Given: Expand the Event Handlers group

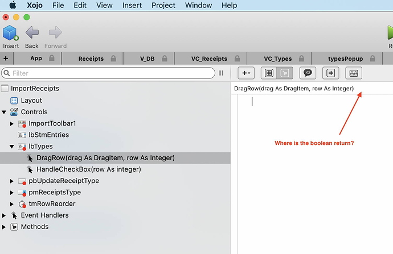Looking at the screenshot, I should 4,215.
